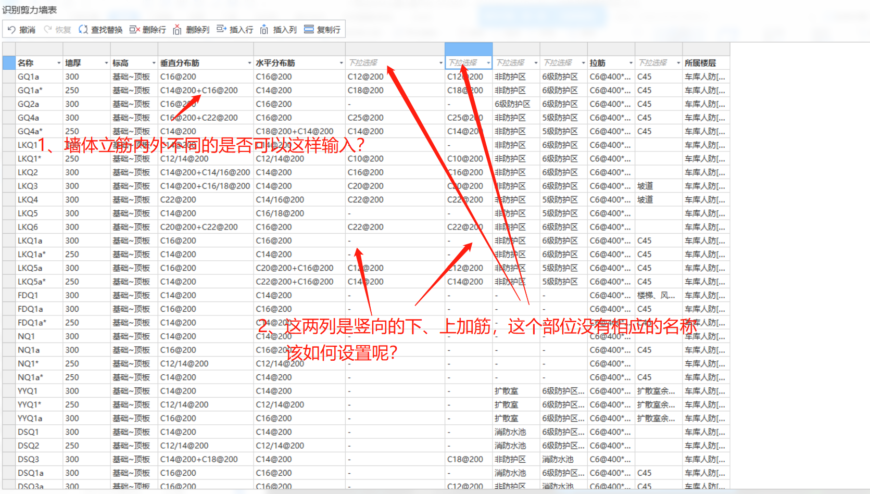Click the 楼梯、风... cell in FDQ1 row
Viewport: 870px width, 494px height.
pyautogui.click(x=659, y=295)
